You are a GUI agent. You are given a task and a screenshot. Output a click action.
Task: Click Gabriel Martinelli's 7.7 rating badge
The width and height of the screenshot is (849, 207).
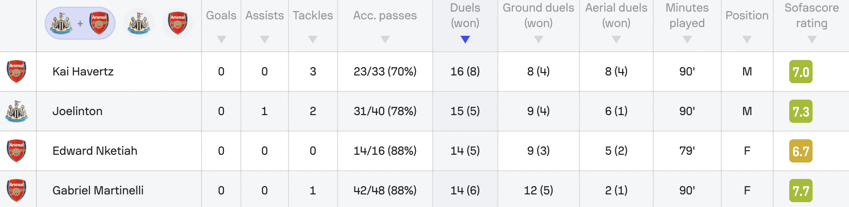pyautogui.click(x=801, y=191)
